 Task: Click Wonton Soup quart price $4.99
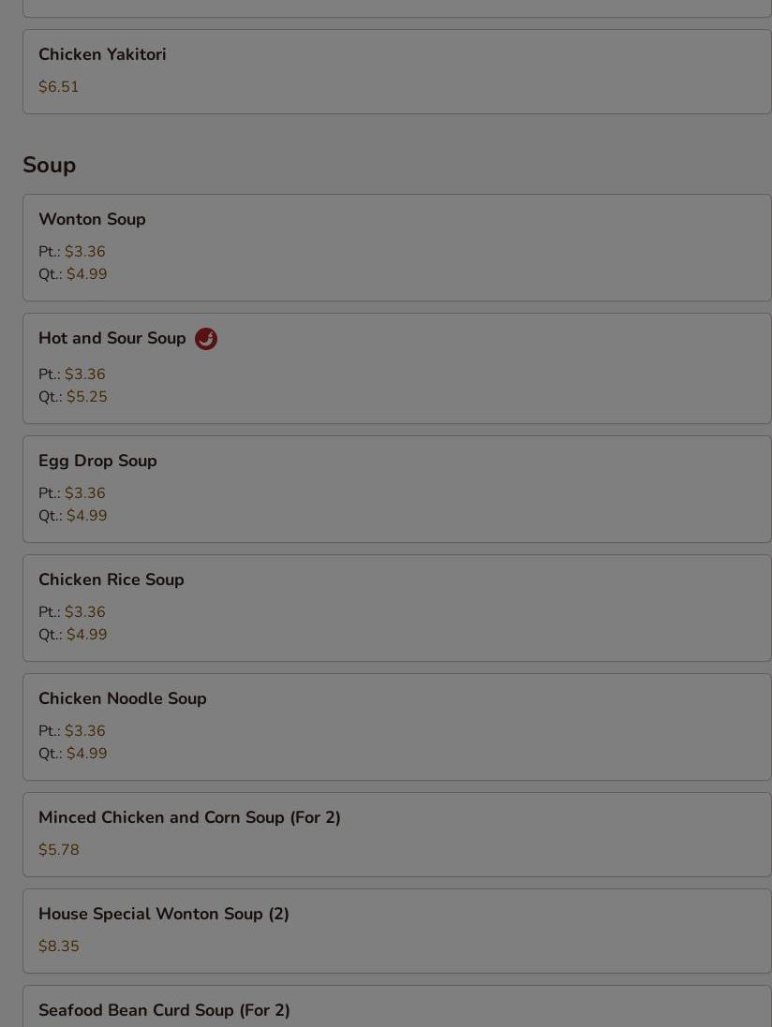pos(86,273)
